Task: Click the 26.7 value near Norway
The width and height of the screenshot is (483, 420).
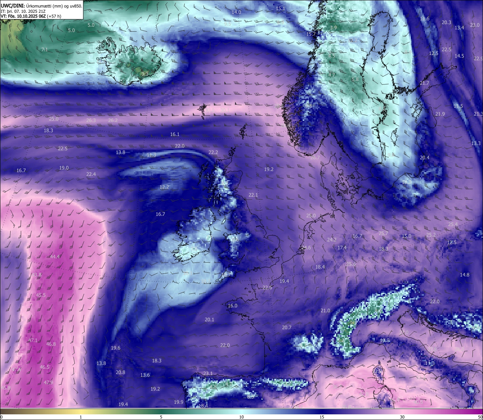Action: click(315, 157)
